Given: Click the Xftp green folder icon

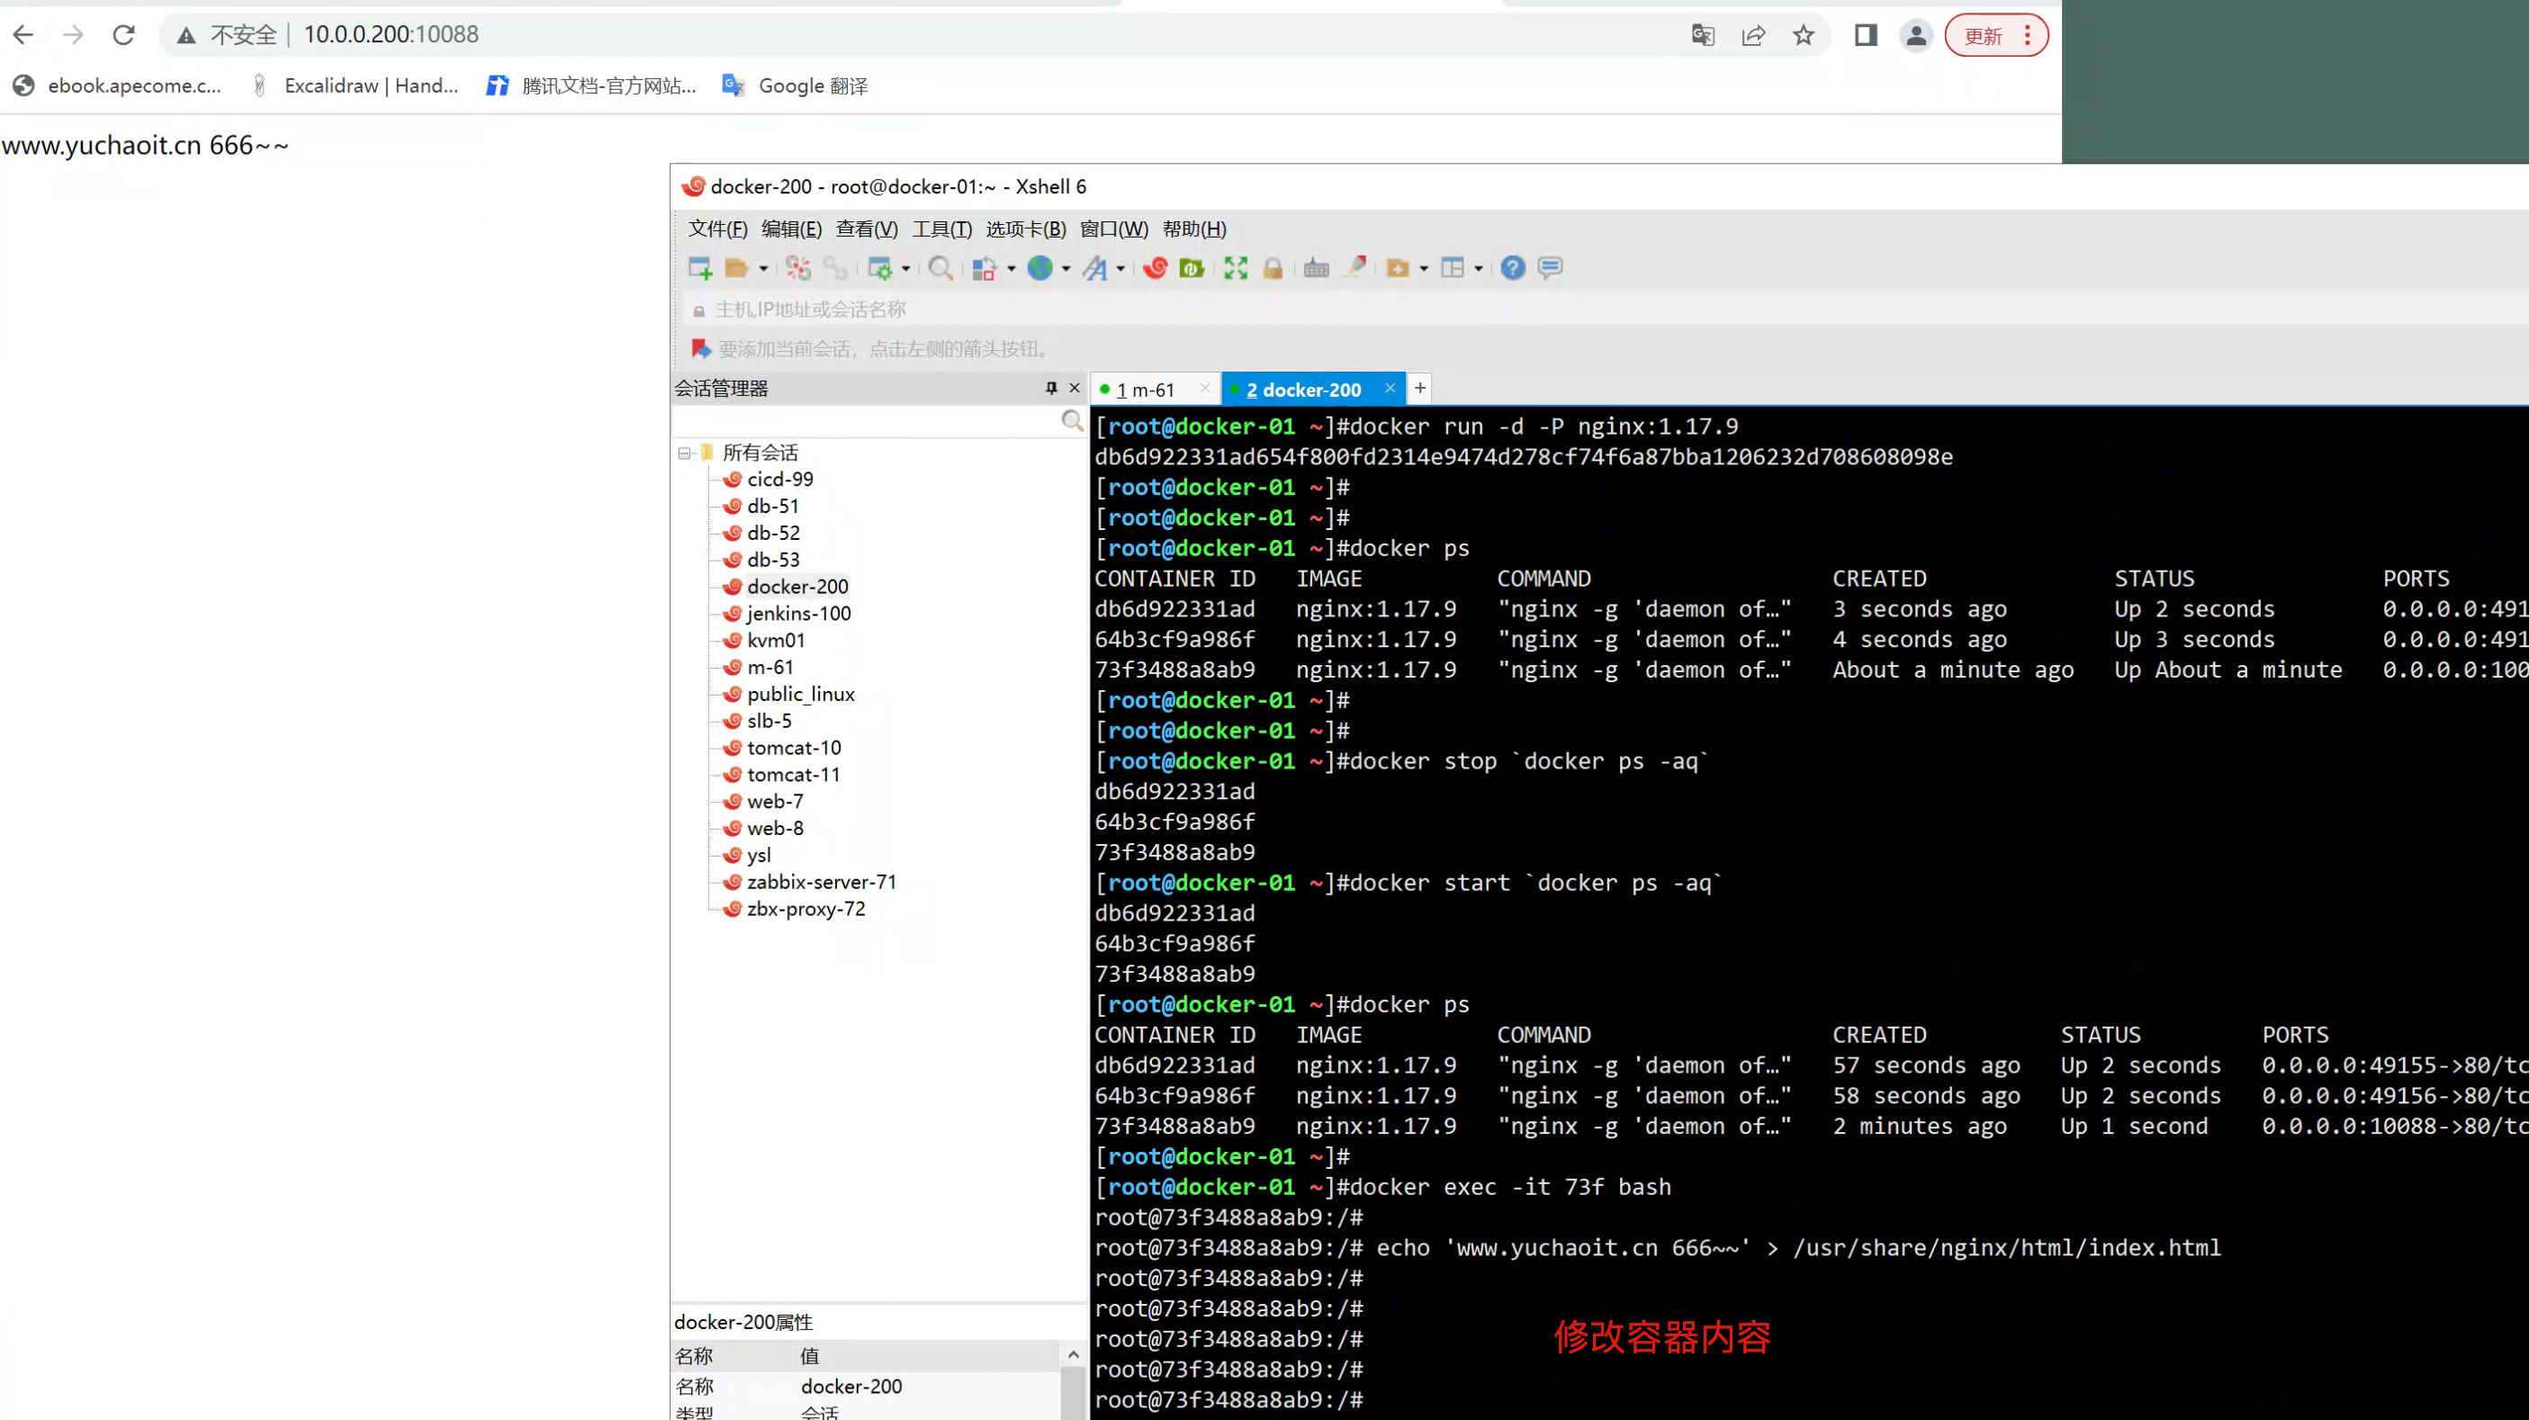Looking at the screenshot, I should pos(1191,268).
